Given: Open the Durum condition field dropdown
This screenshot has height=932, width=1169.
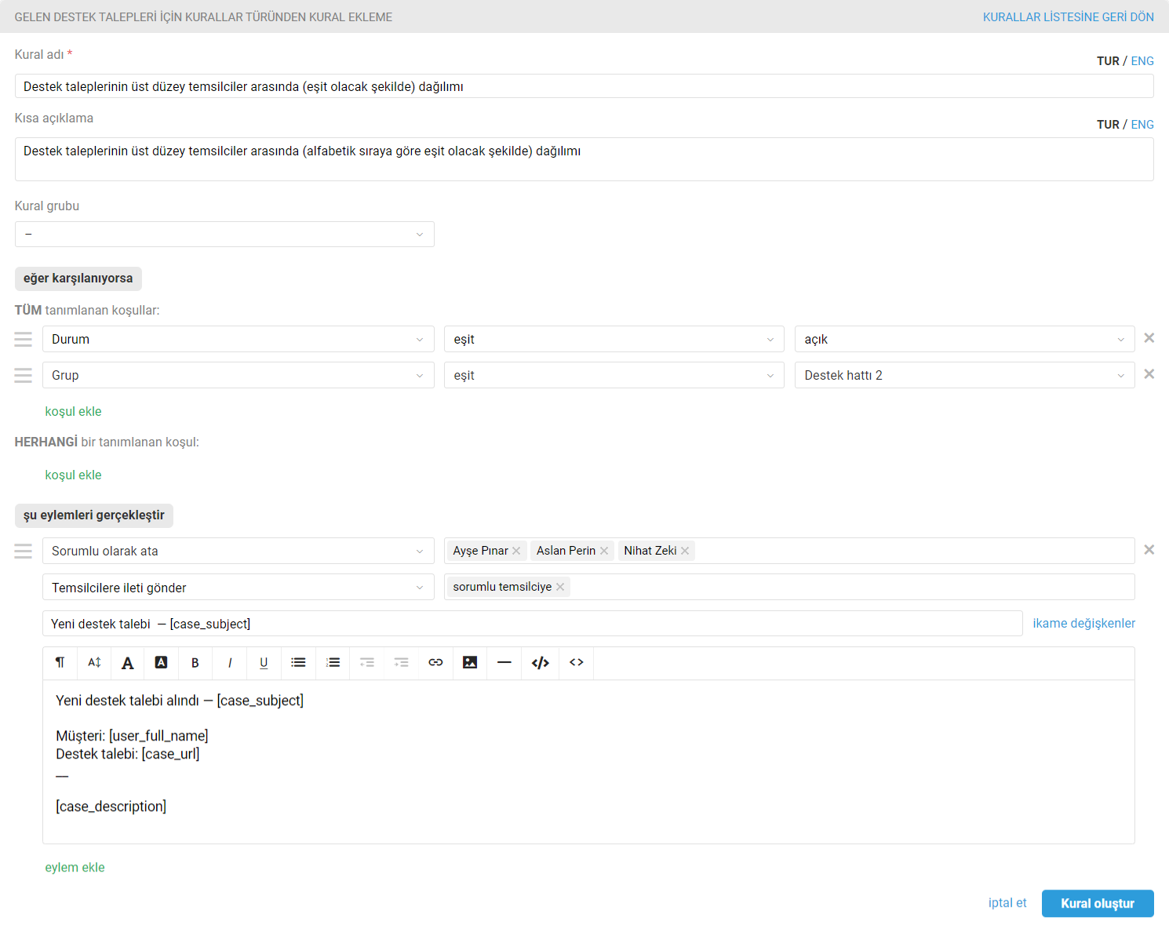Looking at the screenshot, I should [239, 339].
